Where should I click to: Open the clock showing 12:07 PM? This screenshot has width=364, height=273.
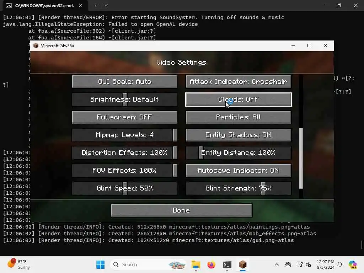[x=326, y=264]
